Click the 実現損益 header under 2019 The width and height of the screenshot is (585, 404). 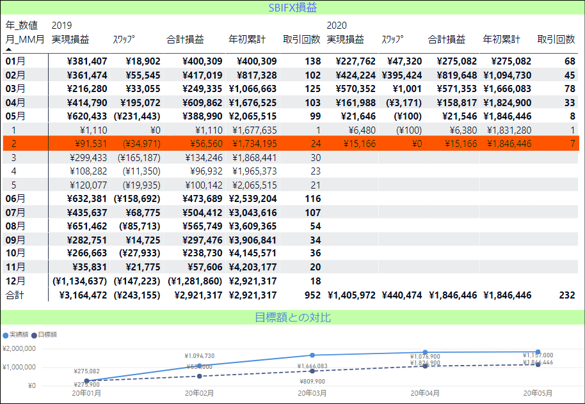pyautogui.click(x=70, y=39)
